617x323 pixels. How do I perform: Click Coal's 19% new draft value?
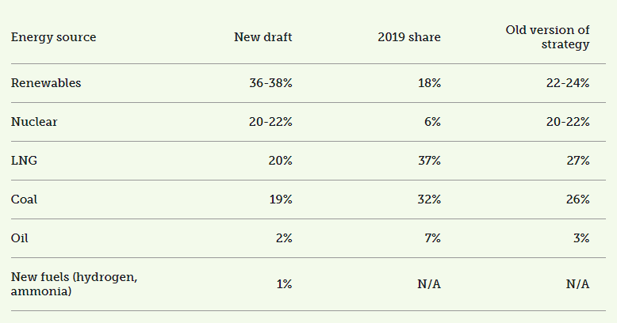tap(280, 199)
